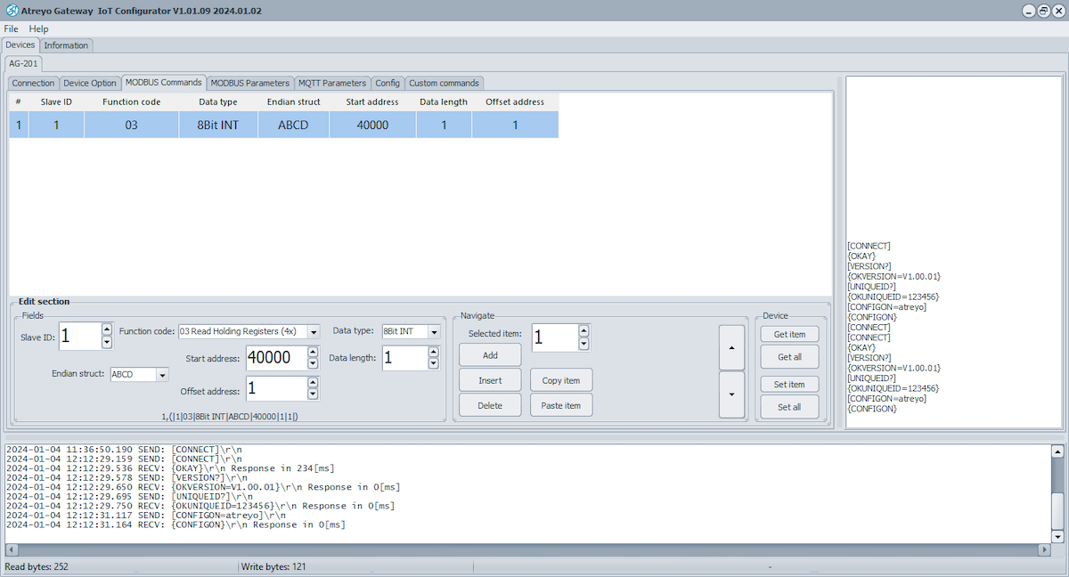The height and width of the screenshot is (577, 1069).
Task: Click the Function code column header
Action: tap(131, 102)
